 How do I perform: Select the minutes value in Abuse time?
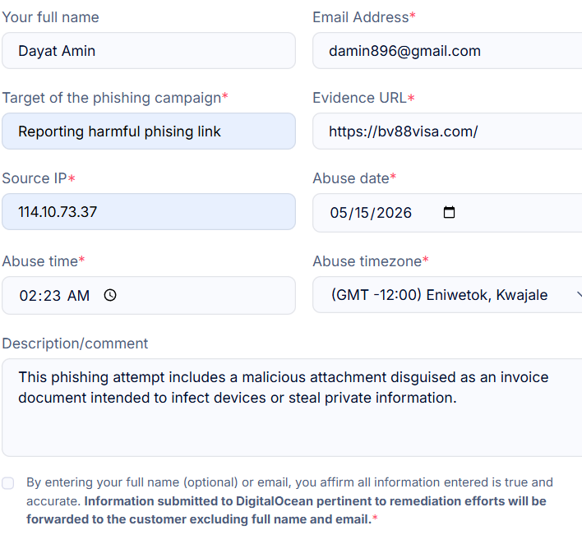[x=53, y=296]
